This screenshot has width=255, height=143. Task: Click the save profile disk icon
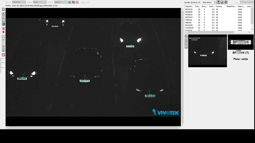[x=69, y=2]
